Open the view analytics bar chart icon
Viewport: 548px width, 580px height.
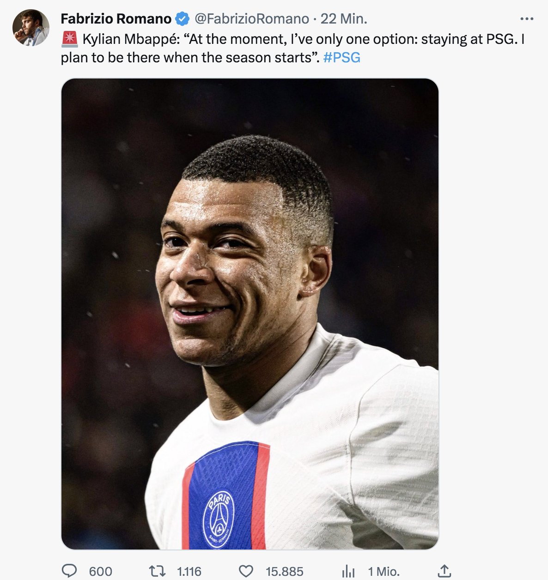tap(348, 572)
